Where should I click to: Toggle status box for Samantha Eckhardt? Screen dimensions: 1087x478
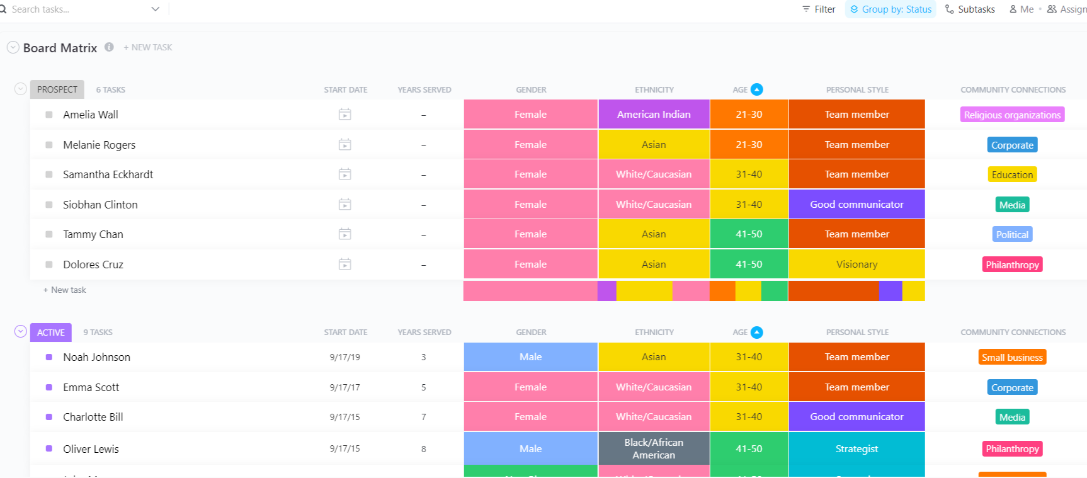click(49, 174)
